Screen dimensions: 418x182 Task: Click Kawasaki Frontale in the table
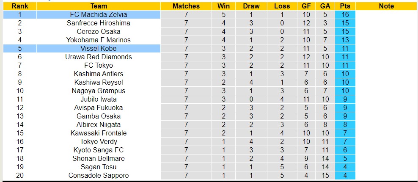click(99, 133)
